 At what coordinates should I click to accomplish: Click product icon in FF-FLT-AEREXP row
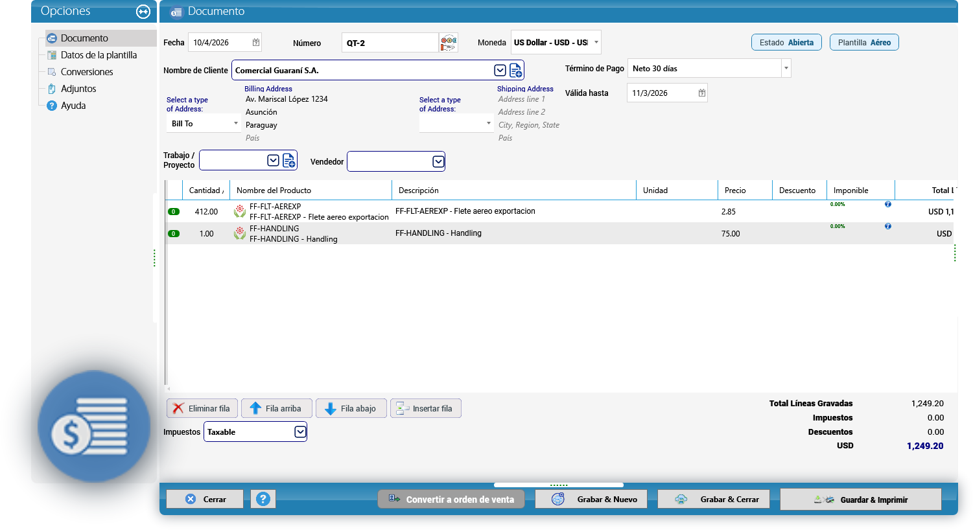click(x=240, y=211)
